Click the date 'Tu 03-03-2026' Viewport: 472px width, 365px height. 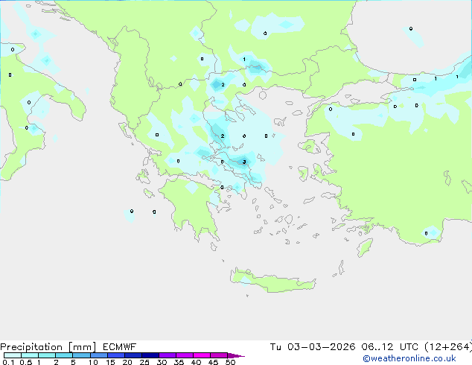point(313,347)
